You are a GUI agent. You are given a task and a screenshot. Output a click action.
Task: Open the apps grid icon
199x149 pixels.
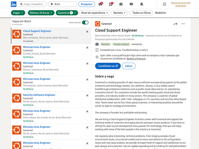164,4
